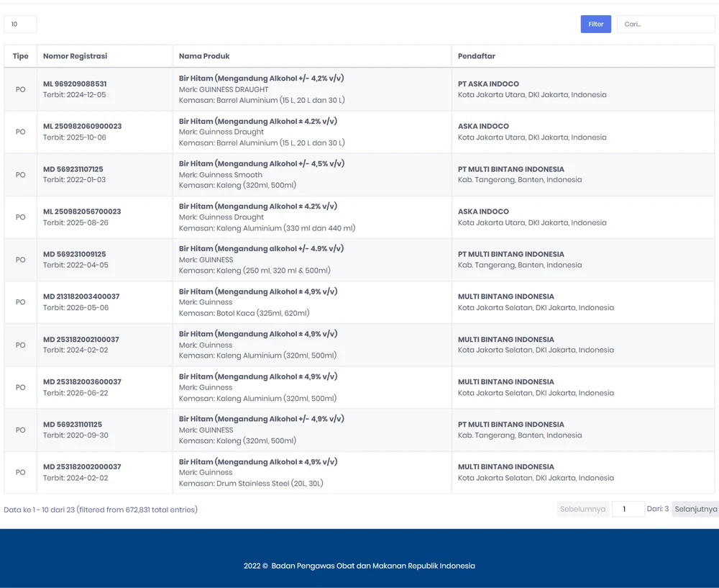Click Data ke 1 - 10 dari 23 summary
This screenshot has height=588, width=719.
101,510
